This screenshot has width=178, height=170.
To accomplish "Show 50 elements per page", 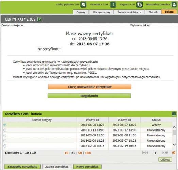I will tap(80, 153).
